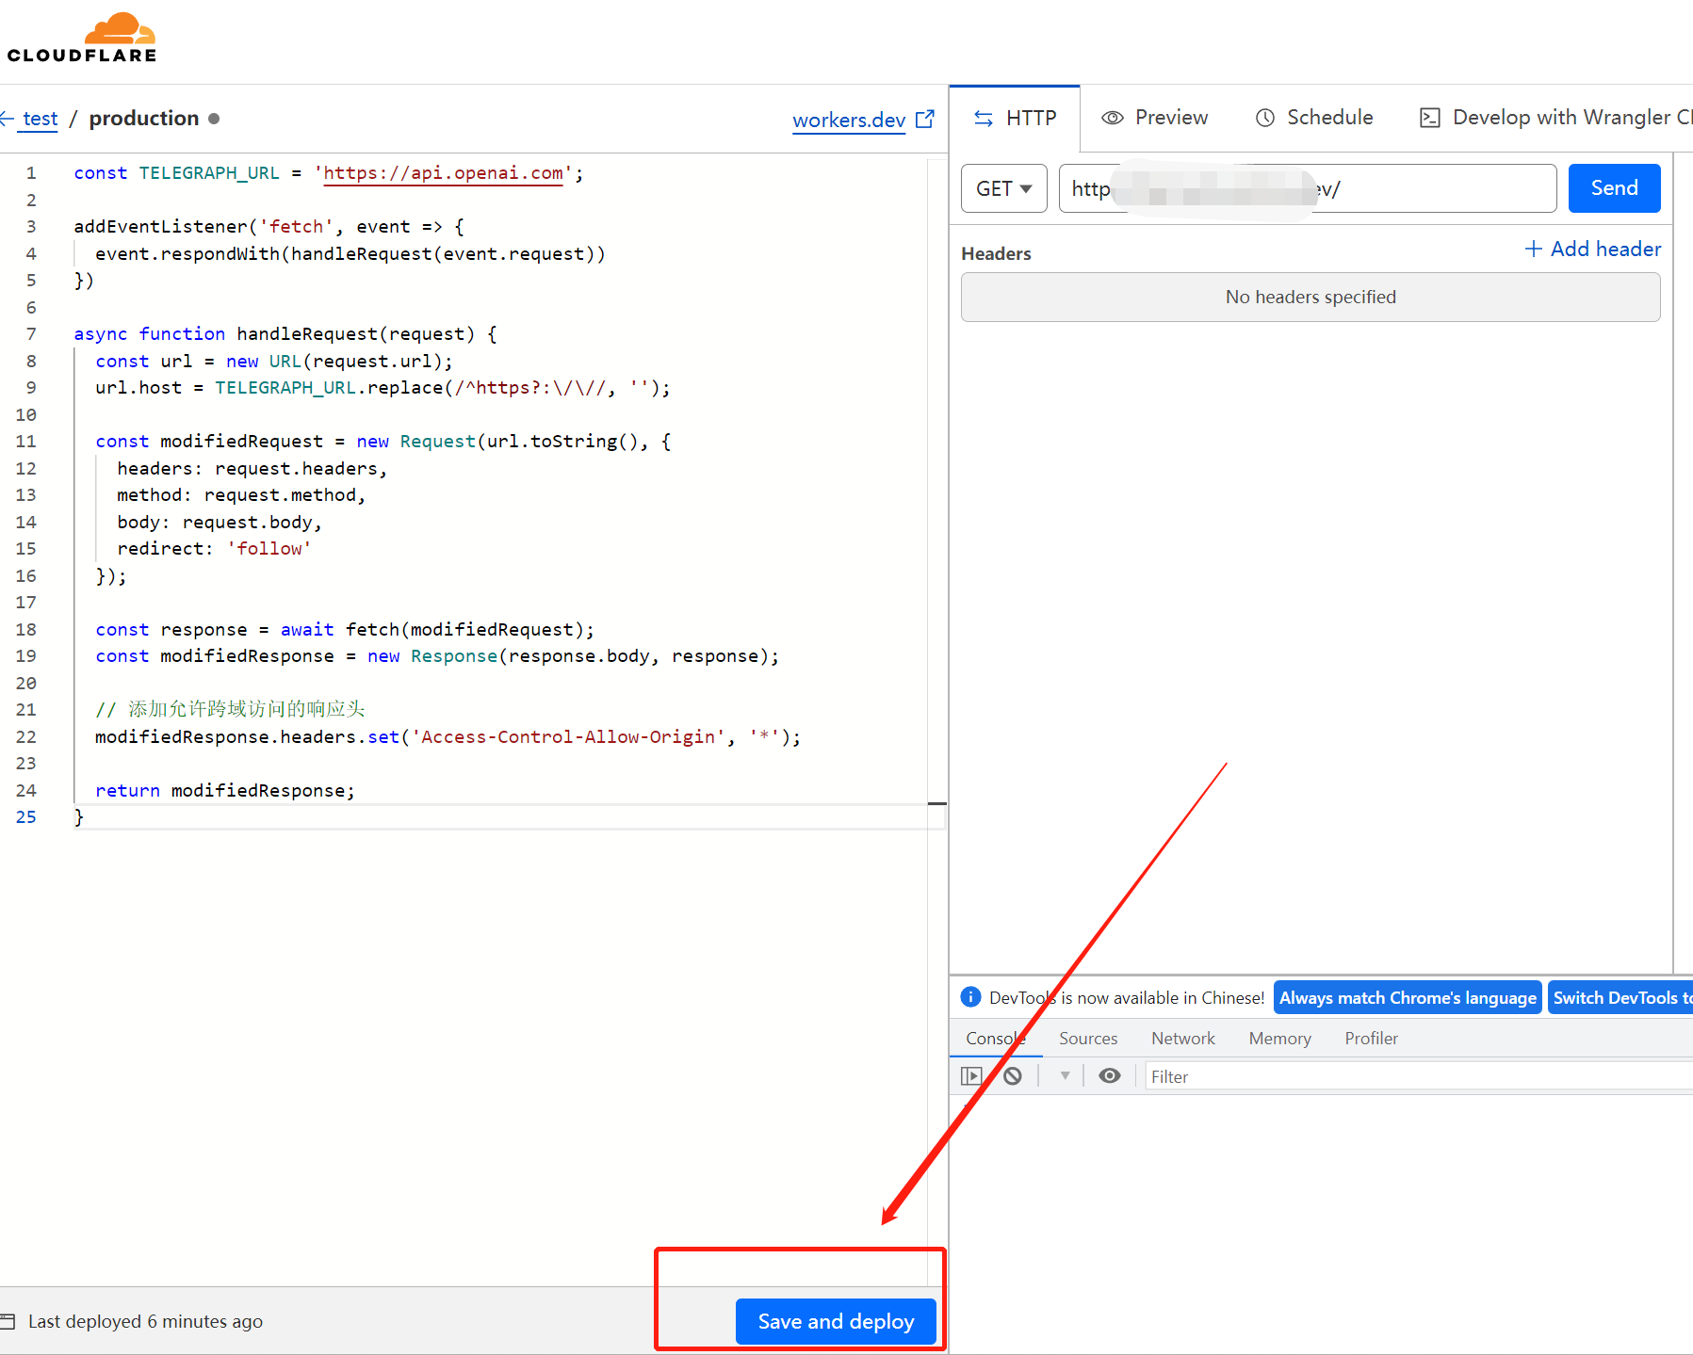
Task: Switch to the Preview tab
Action: (1155, 118)
